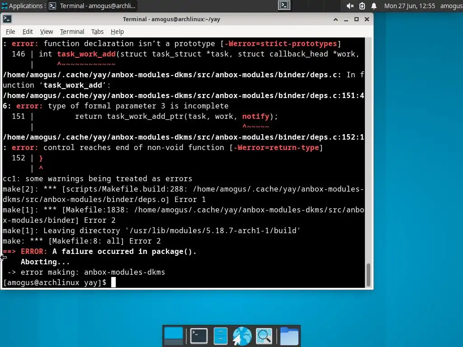Click the 'Leaving directory' make[1] line
The image size is (463, 347).
[x=151, y=230]
